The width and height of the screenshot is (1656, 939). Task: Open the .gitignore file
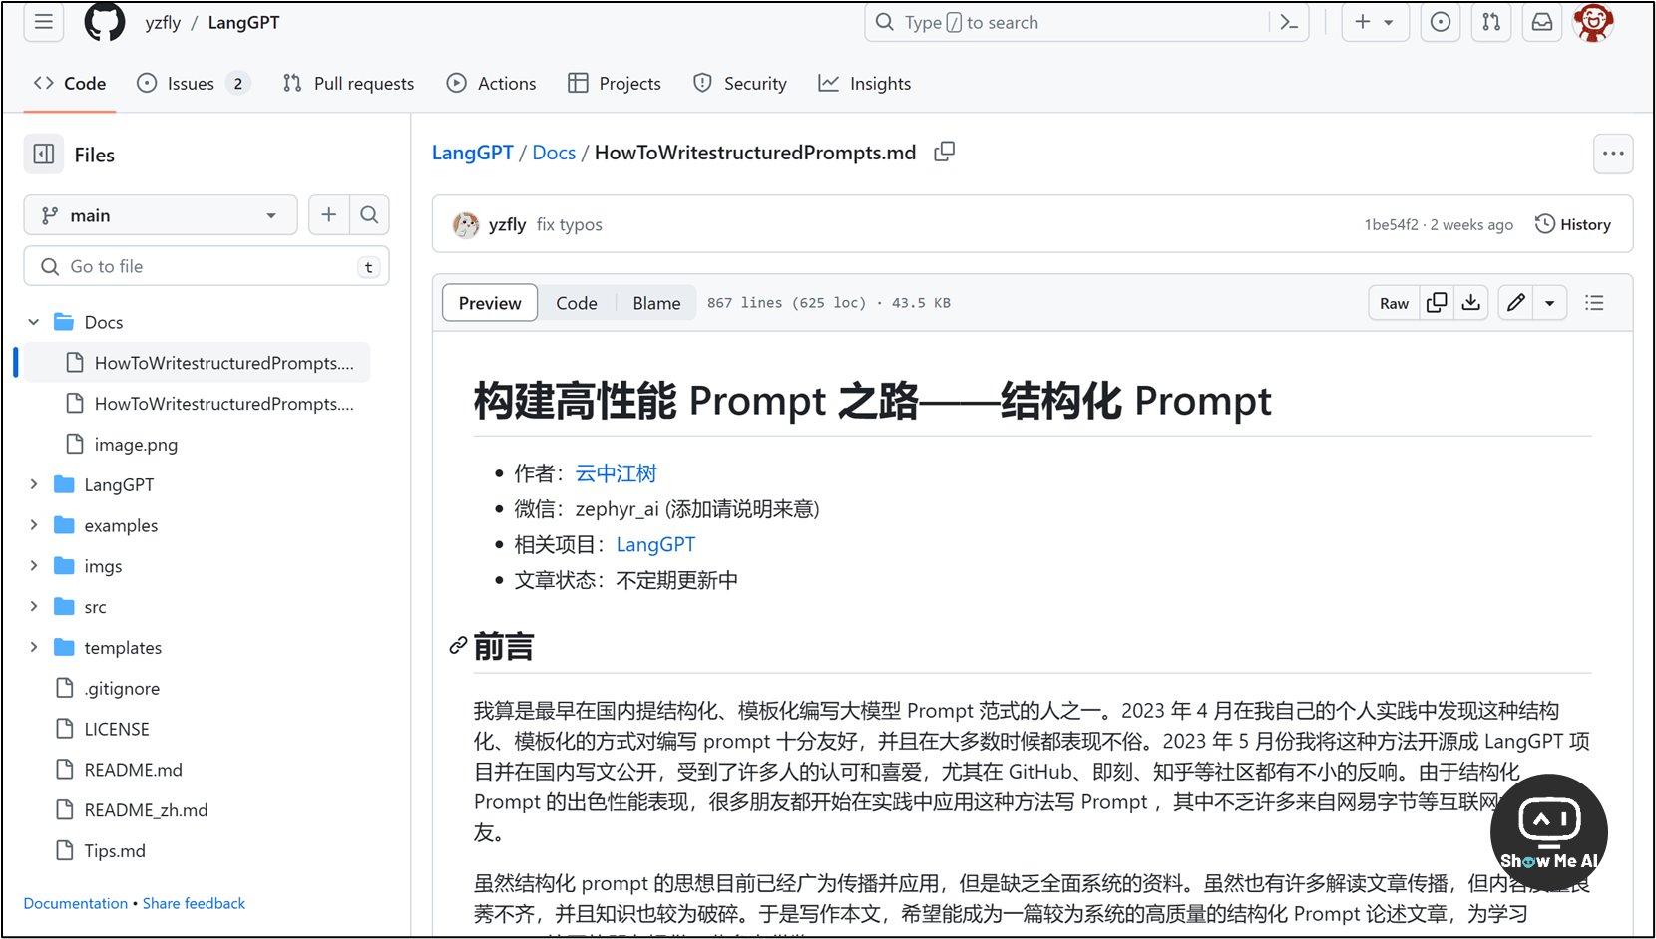(122, 688)
